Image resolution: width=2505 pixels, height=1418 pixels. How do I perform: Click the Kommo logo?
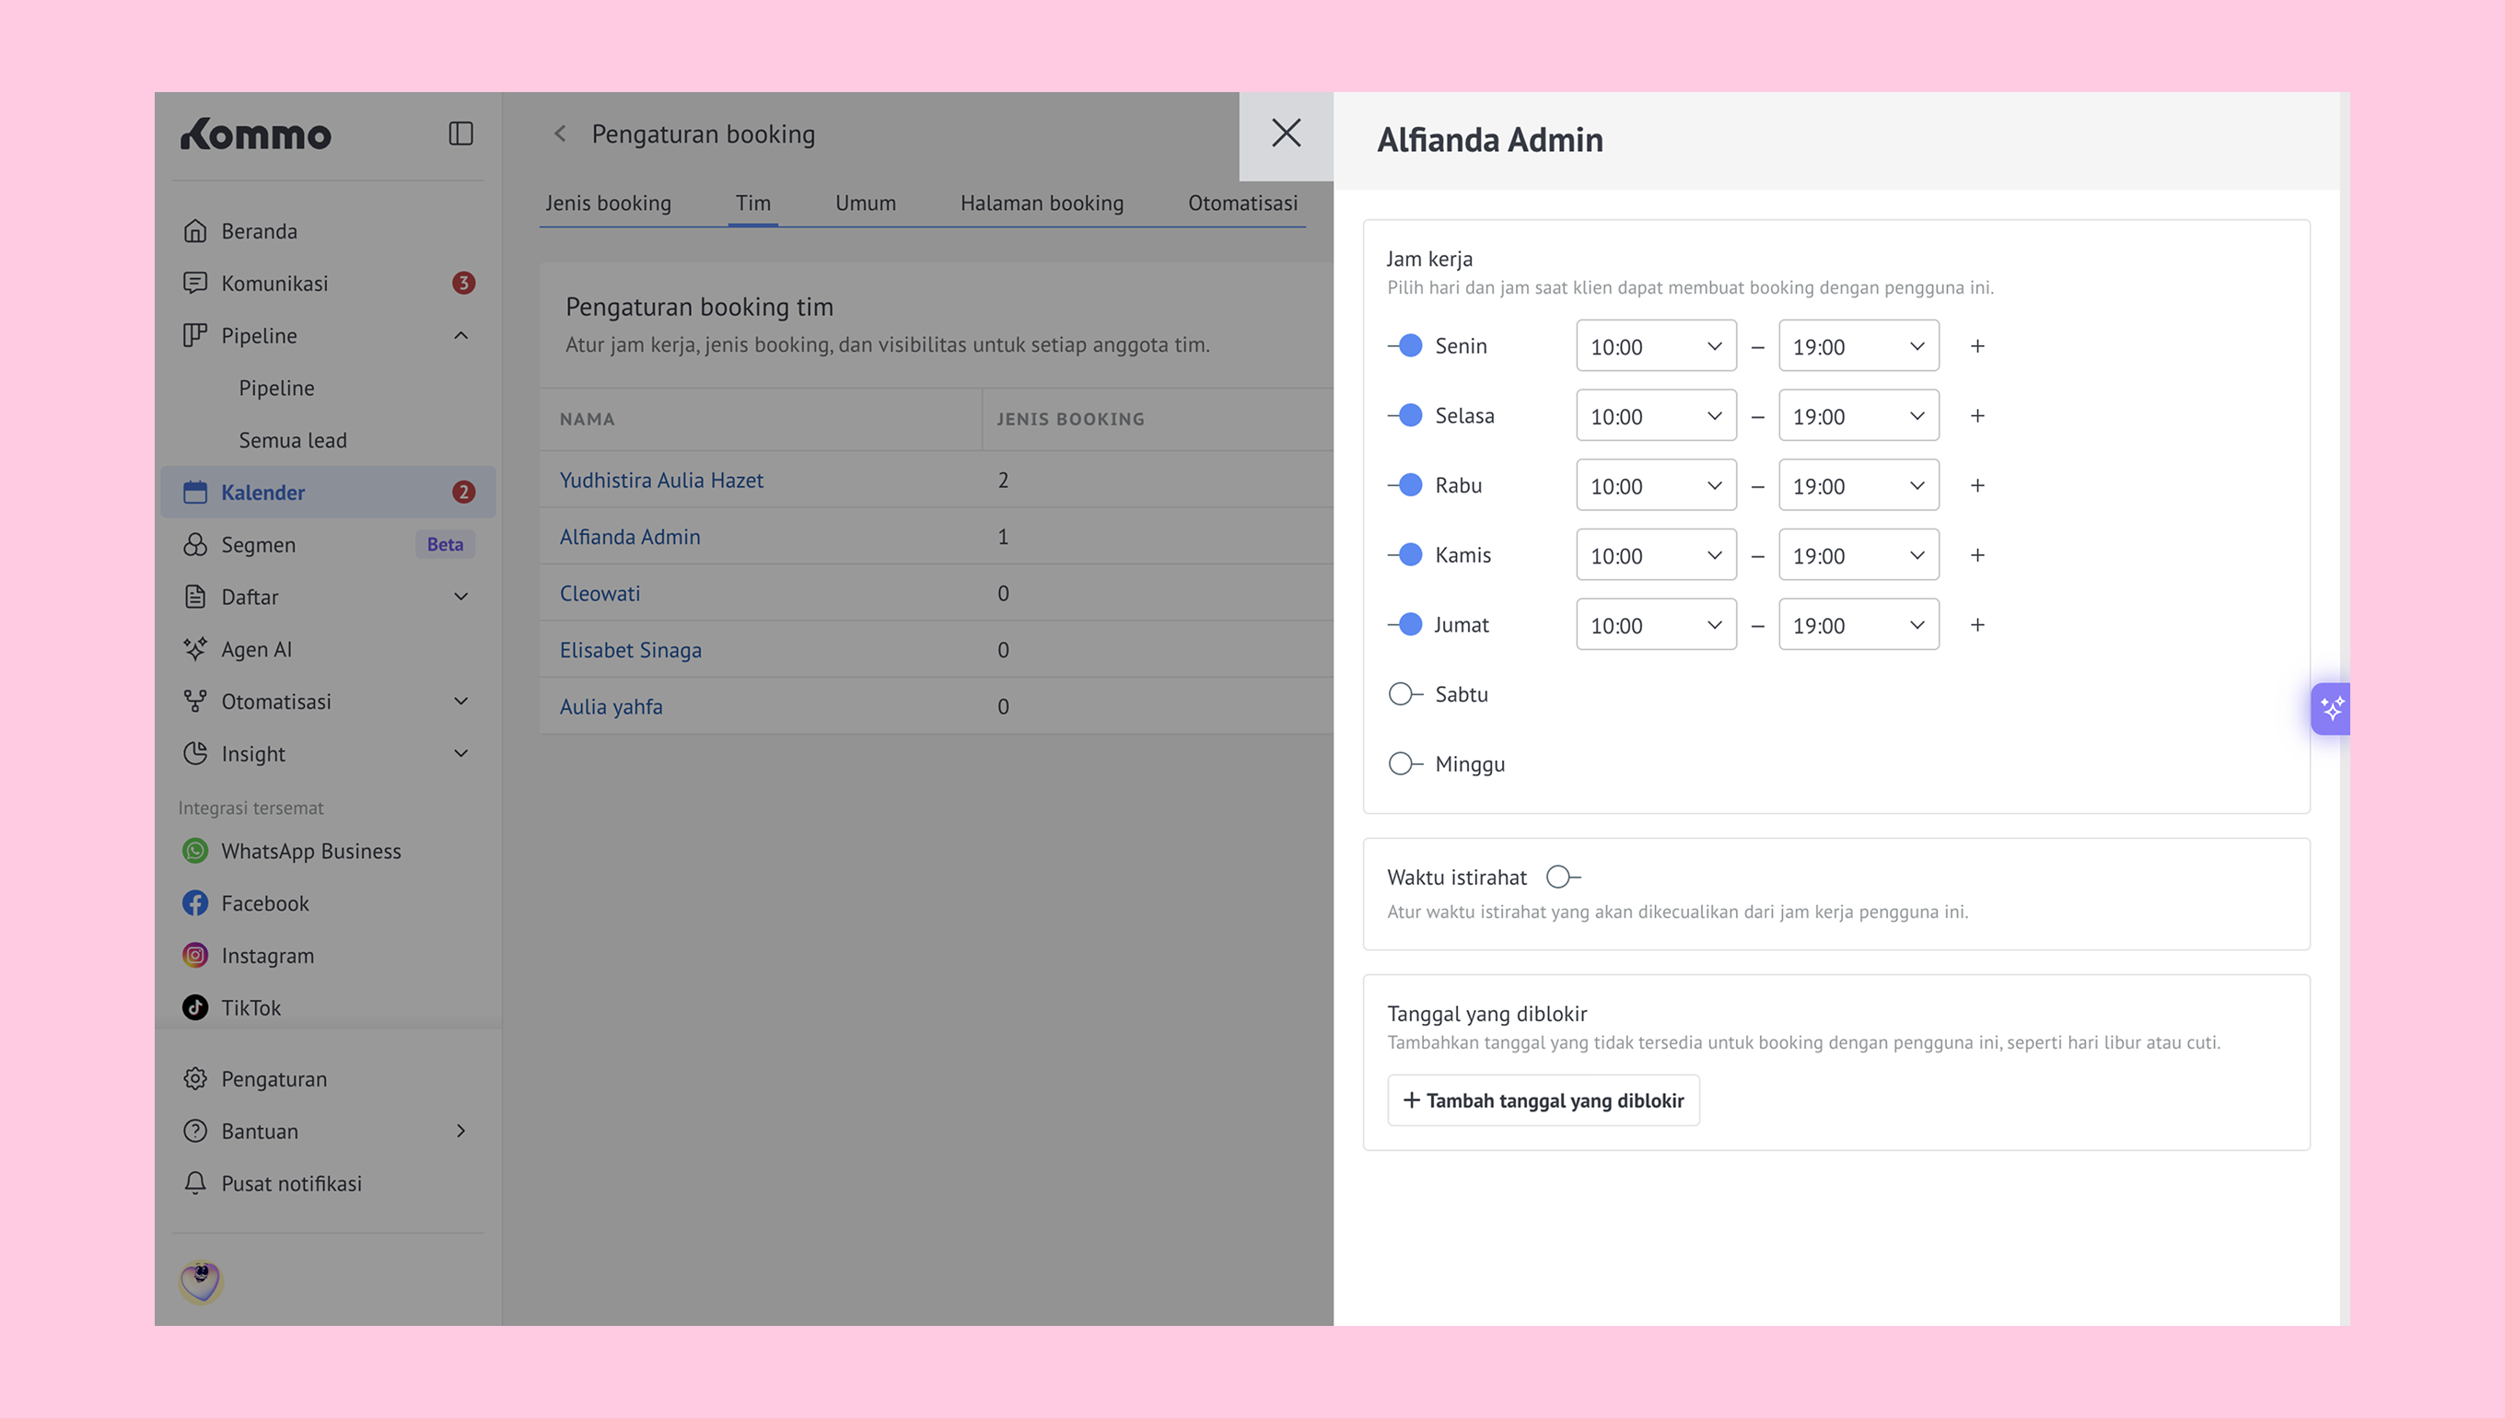tap(256, 134)
